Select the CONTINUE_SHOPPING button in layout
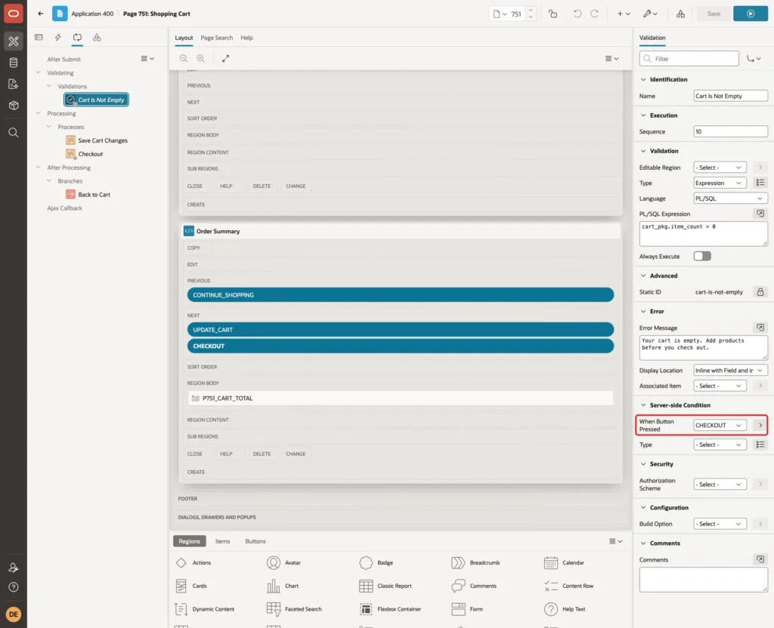Image resolution: width=774 pixels, height=628 pixels. click(x=401, y=295)
